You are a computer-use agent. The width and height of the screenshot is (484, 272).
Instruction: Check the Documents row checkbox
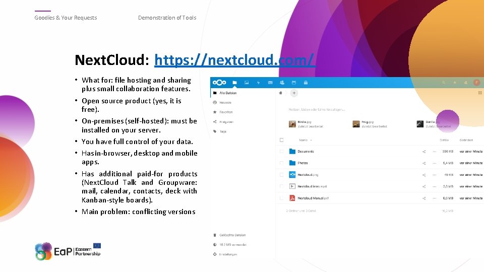tap(281, 152)
